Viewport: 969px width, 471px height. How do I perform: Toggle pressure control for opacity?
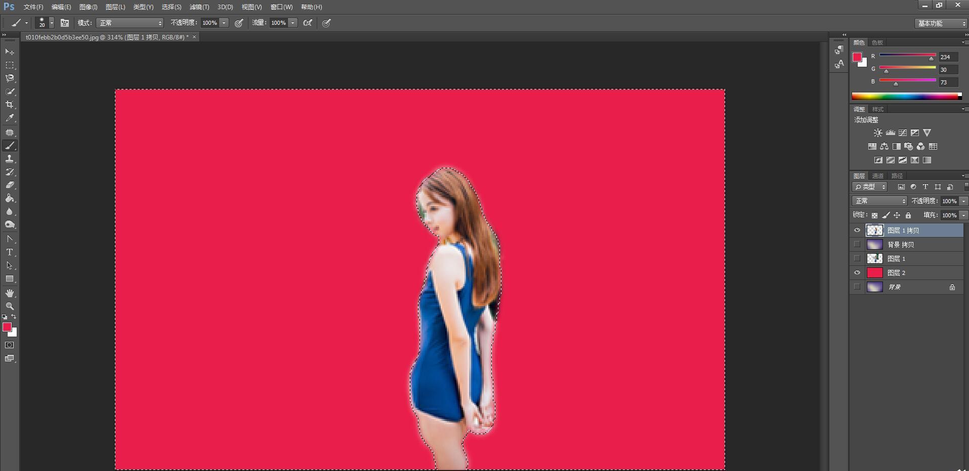(239, 23)
